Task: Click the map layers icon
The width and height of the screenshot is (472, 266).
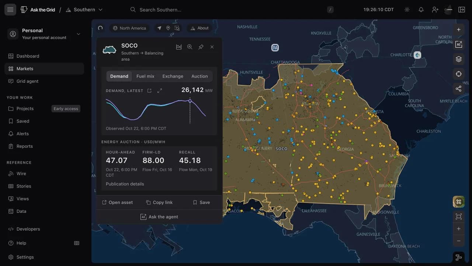Action: coord(459,59)
